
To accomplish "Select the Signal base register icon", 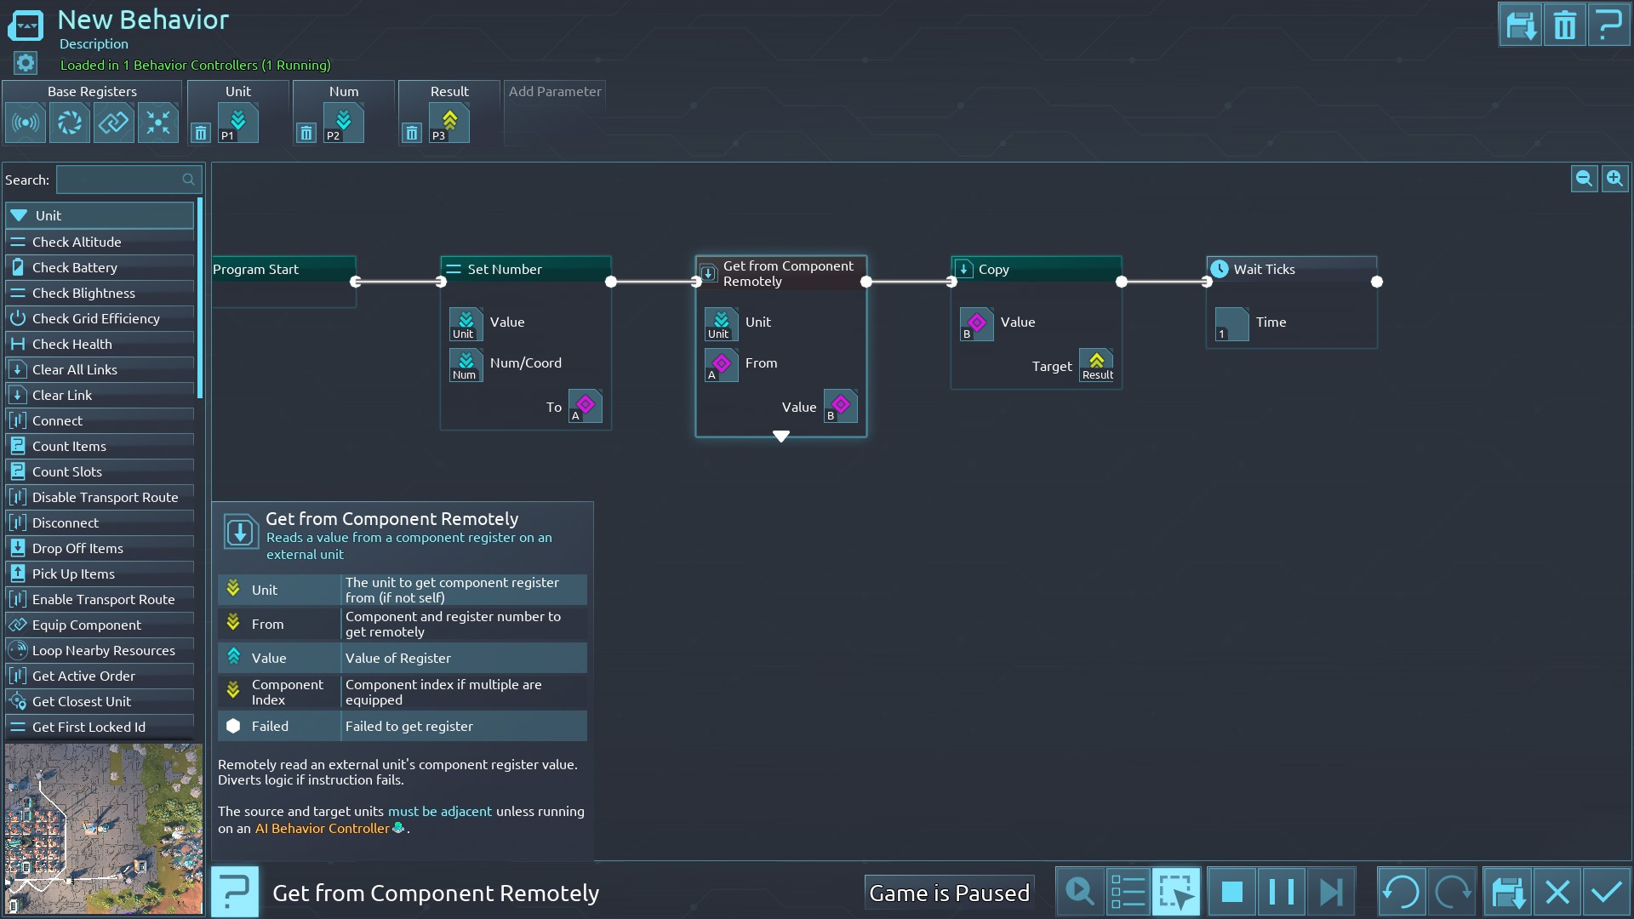I will [x=26, y=123].
